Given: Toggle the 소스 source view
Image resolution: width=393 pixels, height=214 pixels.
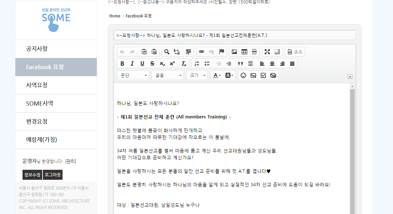Looking at the screenshot, I should click(295, 52).
